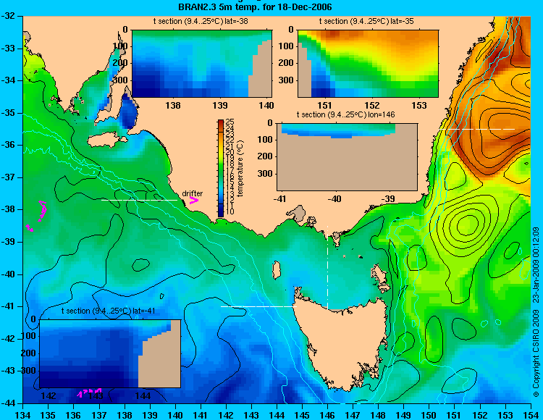Click the magenta drifter track near 137°E, 44°S
This screenshot has width=543, height=420.
(89, 392)
